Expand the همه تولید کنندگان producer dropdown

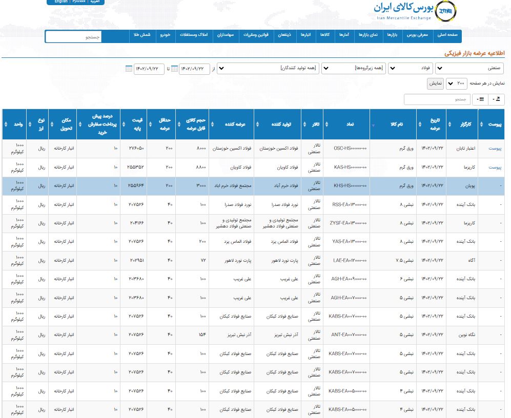(x=268, y=69)
